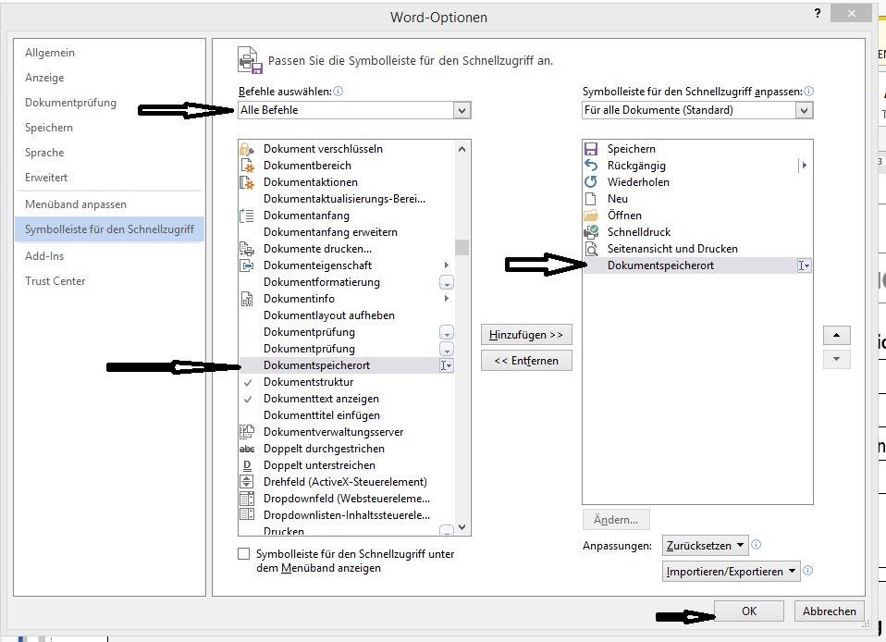Enable showing Schnellzugriff toolbar under the ribbon
The image size is (886, 642).
243,554
